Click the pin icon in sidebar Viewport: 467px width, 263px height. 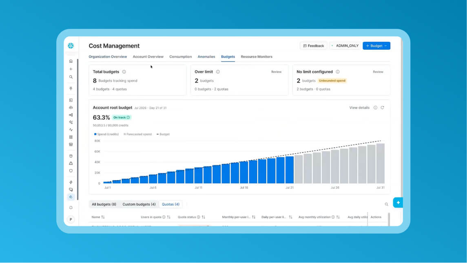(x=71, y=88)
